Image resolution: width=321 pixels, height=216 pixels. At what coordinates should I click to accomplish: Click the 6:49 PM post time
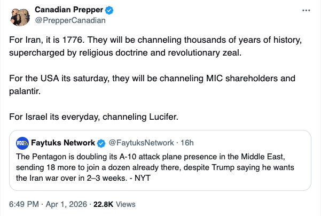(24, 204)
